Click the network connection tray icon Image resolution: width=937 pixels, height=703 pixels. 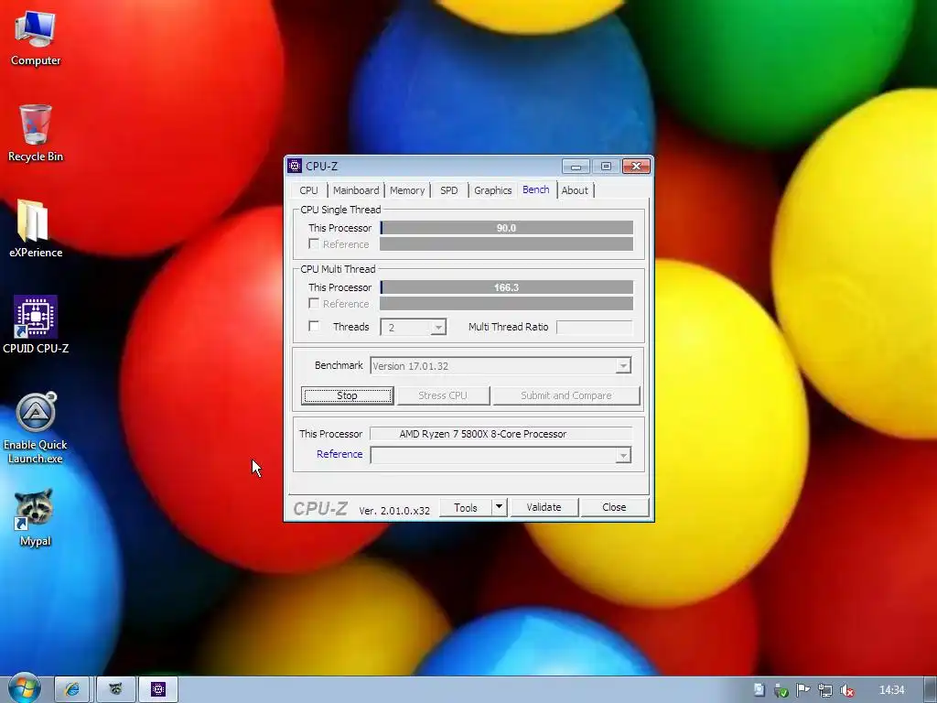click(824, 690)
